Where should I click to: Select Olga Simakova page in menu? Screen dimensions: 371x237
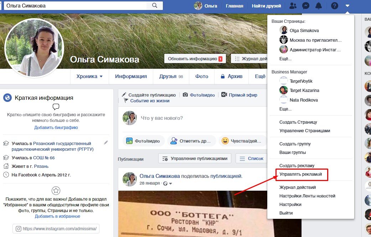pos(310,31)
